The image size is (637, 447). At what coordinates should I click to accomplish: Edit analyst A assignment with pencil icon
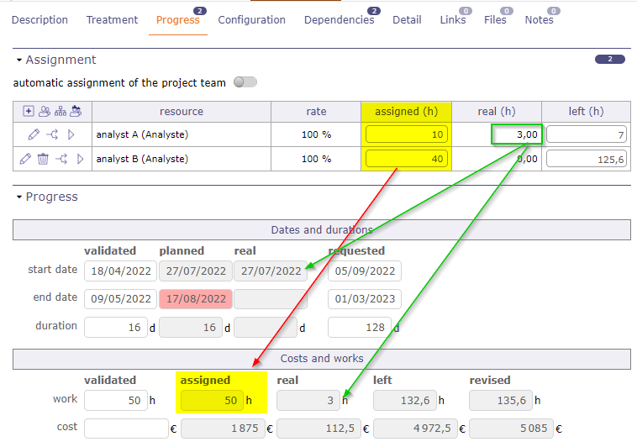click(34, 134)
